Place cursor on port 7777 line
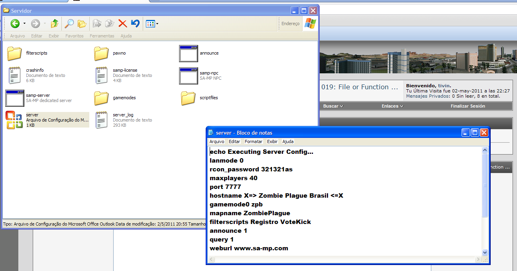The image size is (517, 271). 225,187
